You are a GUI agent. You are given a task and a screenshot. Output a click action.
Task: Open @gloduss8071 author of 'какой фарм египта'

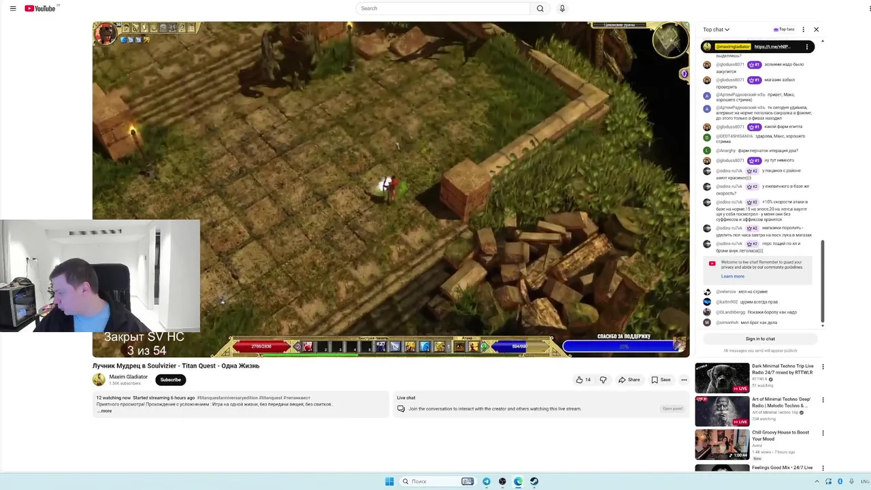pyautogui.click(x=730, y=127)
